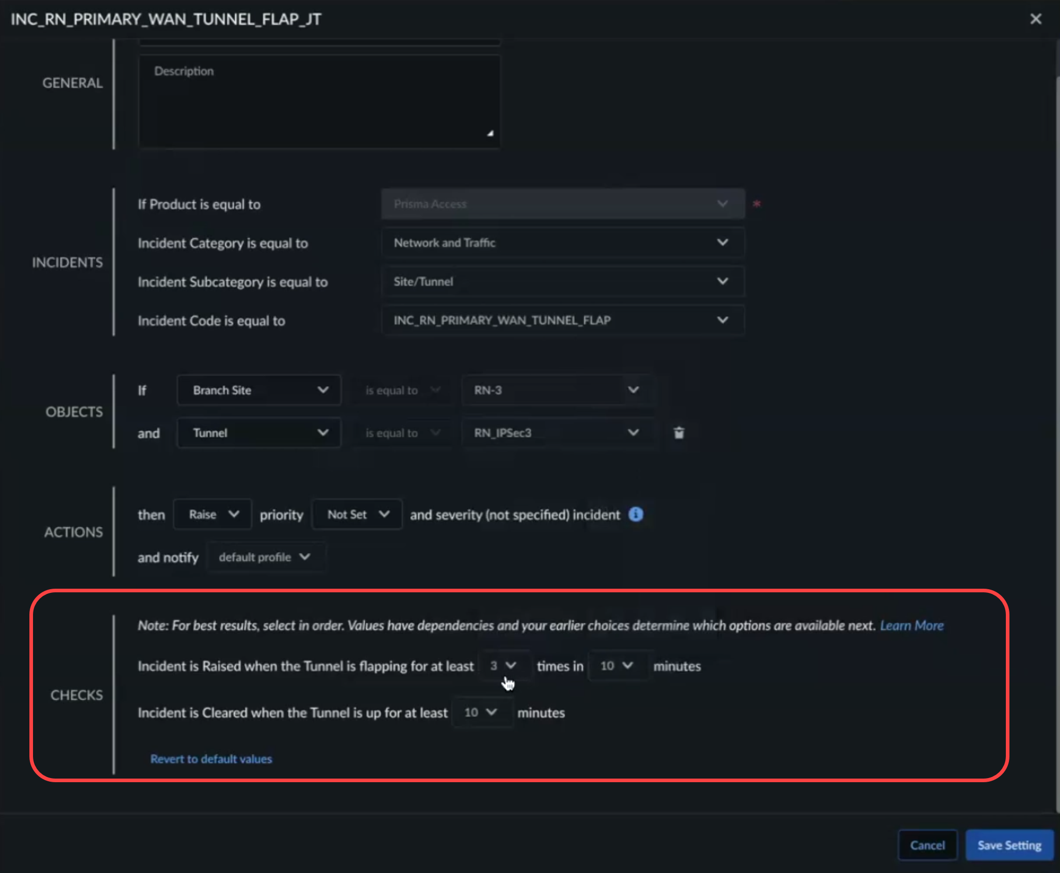Open the cleared-after 10 minutes dropdown
The image size is (1060, 873).
click(x=481, y=713)
